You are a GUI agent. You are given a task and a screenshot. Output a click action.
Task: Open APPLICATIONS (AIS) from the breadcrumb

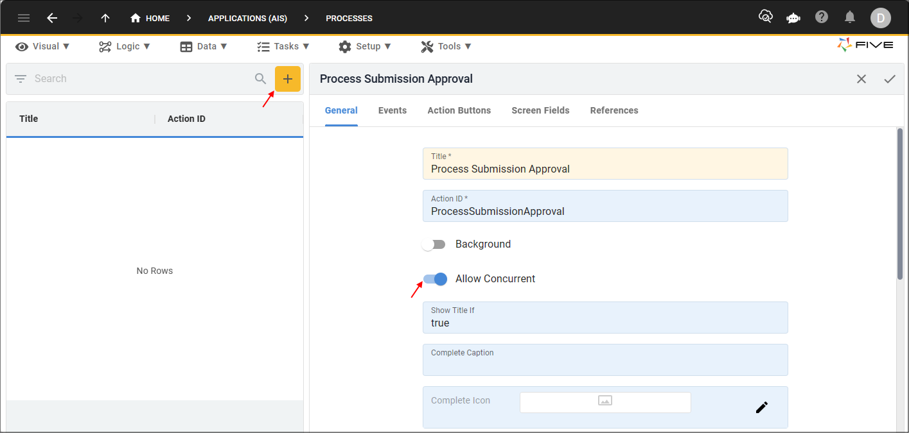click(247, 18)
